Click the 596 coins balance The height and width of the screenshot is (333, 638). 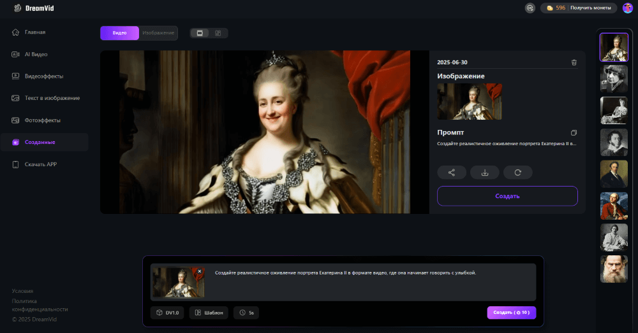pyautogui.click(x=556, y=8)
